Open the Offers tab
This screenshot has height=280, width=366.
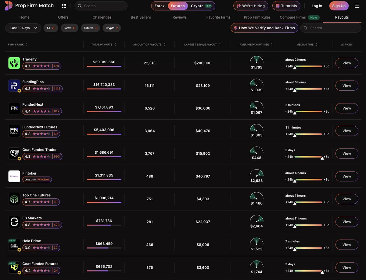[x=63, y=17]
